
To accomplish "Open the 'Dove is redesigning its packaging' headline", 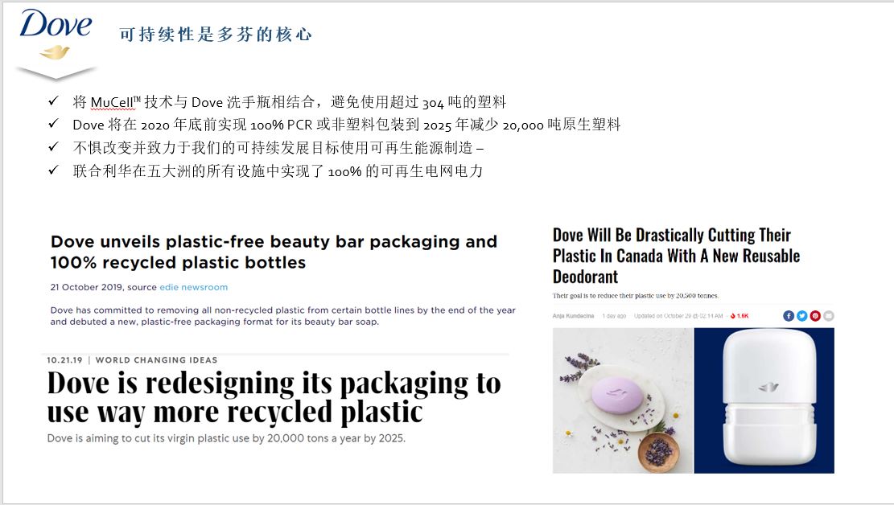I will (274, 397).
